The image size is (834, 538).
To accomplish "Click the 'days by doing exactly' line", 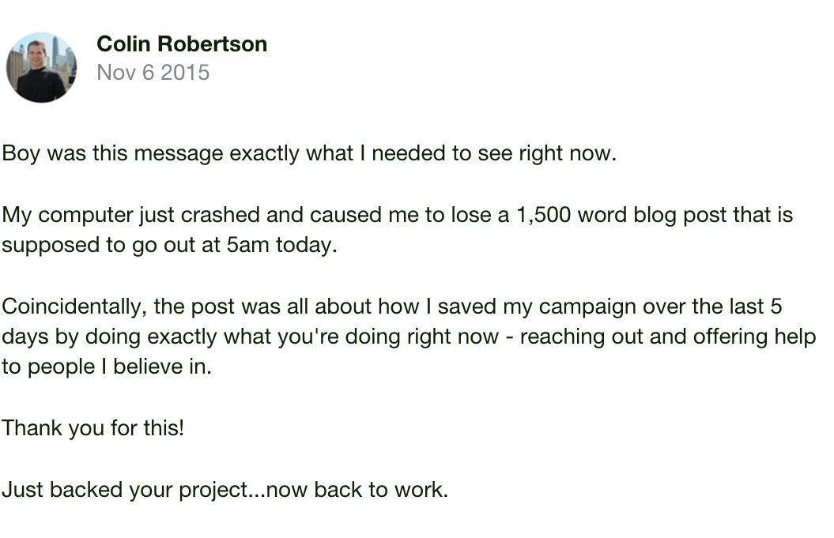I will [x=409, y=337].
